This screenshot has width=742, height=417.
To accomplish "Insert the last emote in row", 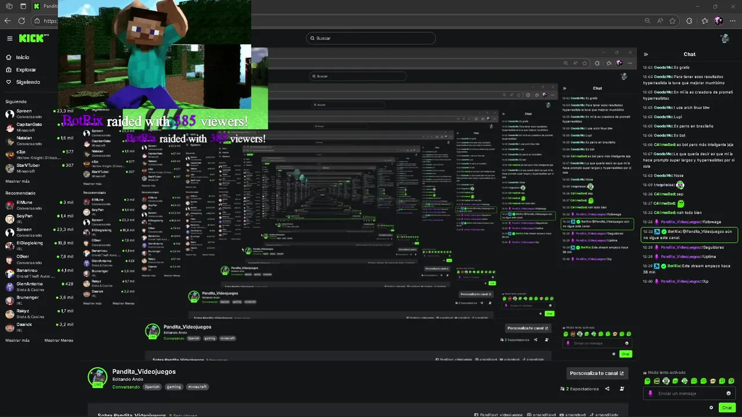I will [731, 381].
